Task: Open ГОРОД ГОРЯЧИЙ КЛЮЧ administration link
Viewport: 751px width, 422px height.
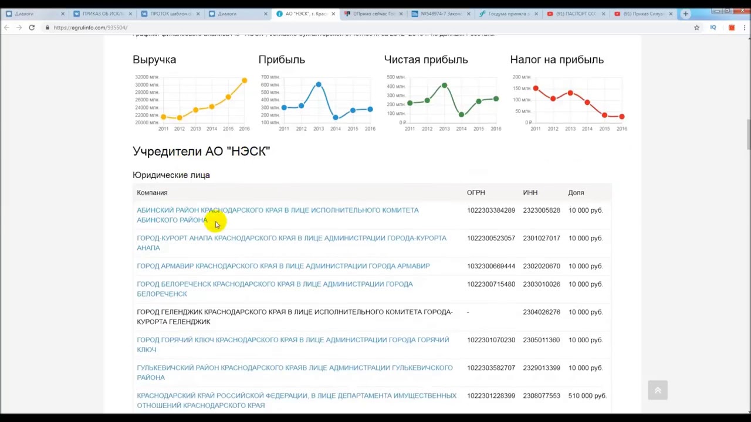Action: [293, 345]
